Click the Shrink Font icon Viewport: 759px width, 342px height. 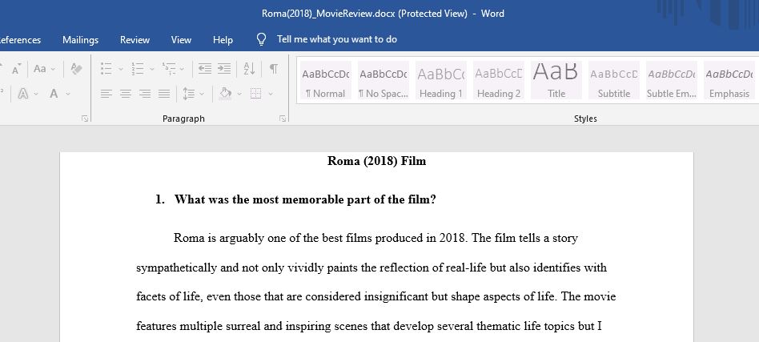click(x=17, y=69)
